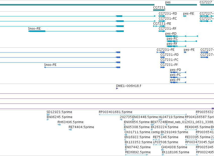Click the 202735 feature label
Viewport: 214px width, 156px height.
point(126,117)
